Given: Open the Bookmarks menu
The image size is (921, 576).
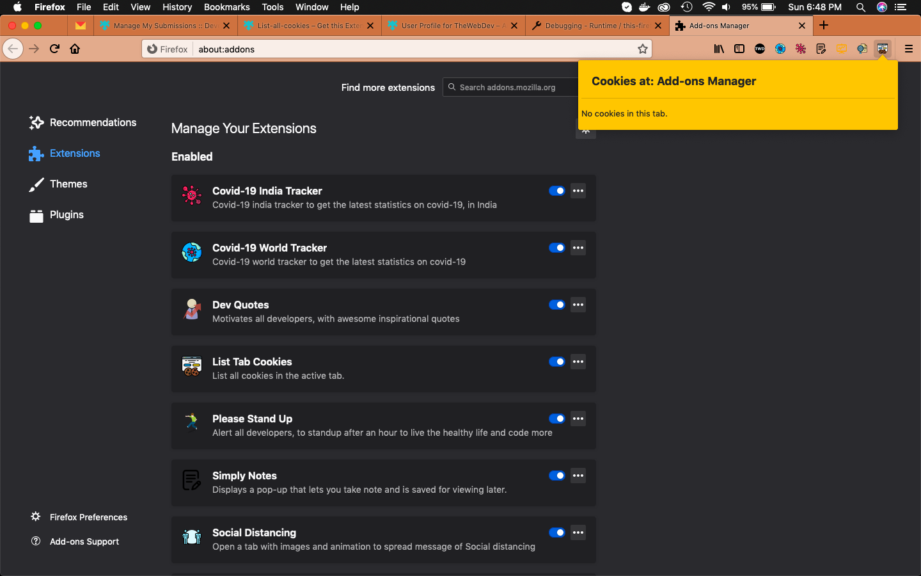Looking at the screenshot, I should (x=226, y=7).
